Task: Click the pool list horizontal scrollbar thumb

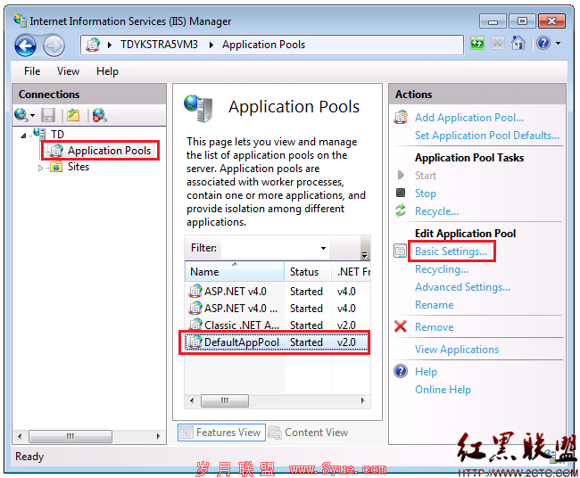Action: coord(225,400)
